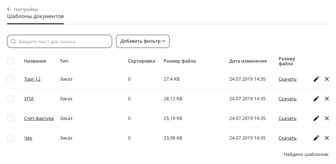Open the Добавить фильтр dropdown
This screenshot has height=164, width=336.
(x=143, y=41)
